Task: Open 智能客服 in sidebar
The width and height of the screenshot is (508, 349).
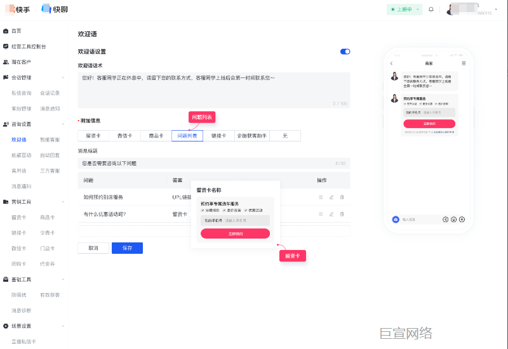Action: click(x=50, y=140)
